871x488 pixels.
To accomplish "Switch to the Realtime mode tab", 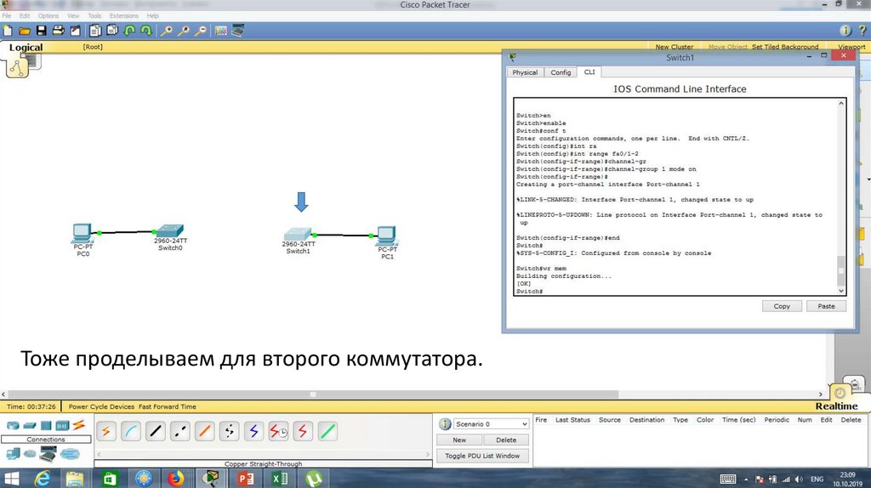I will [837, 406].
